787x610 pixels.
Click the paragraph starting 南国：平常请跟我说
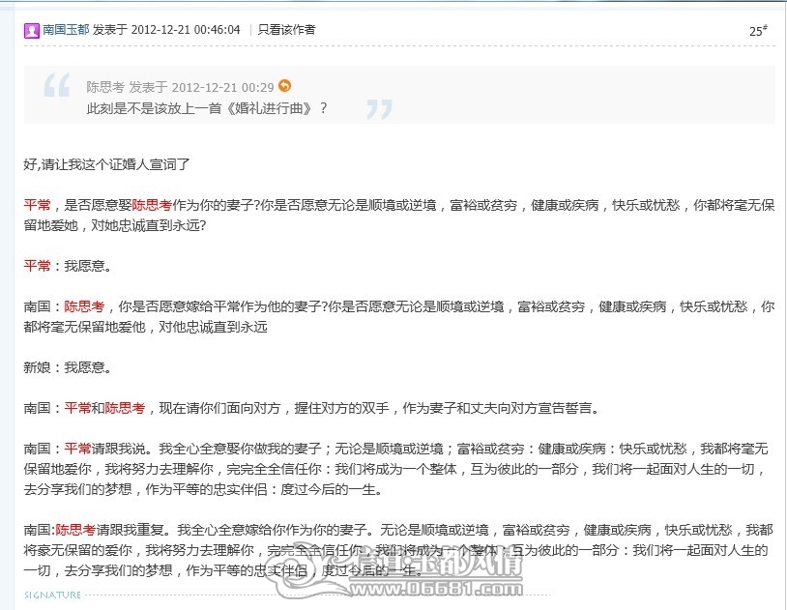tap(396, 469)
